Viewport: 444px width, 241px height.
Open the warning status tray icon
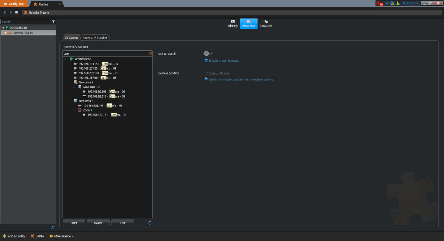(392, 3)
